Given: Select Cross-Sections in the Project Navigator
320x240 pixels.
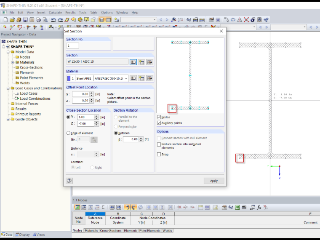Looking at the screenshot, I should click(31, 67).
